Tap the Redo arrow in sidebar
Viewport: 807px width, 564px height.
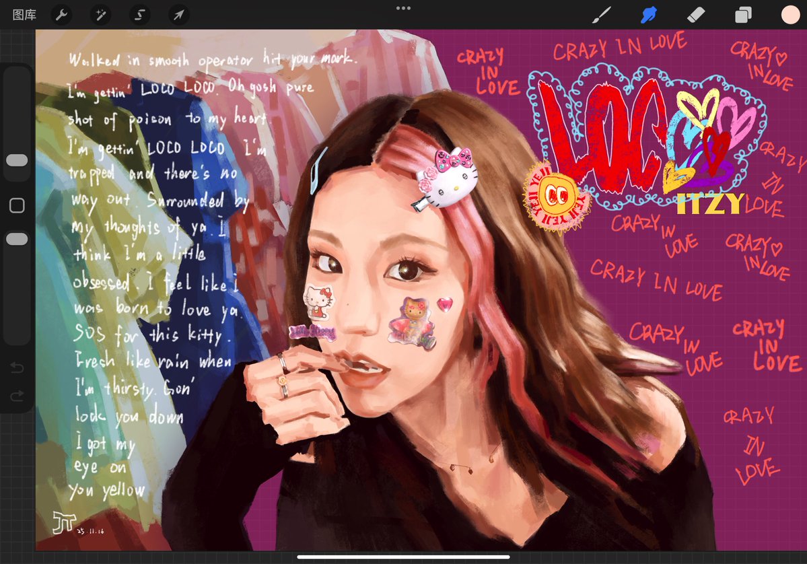pos(17,396)
